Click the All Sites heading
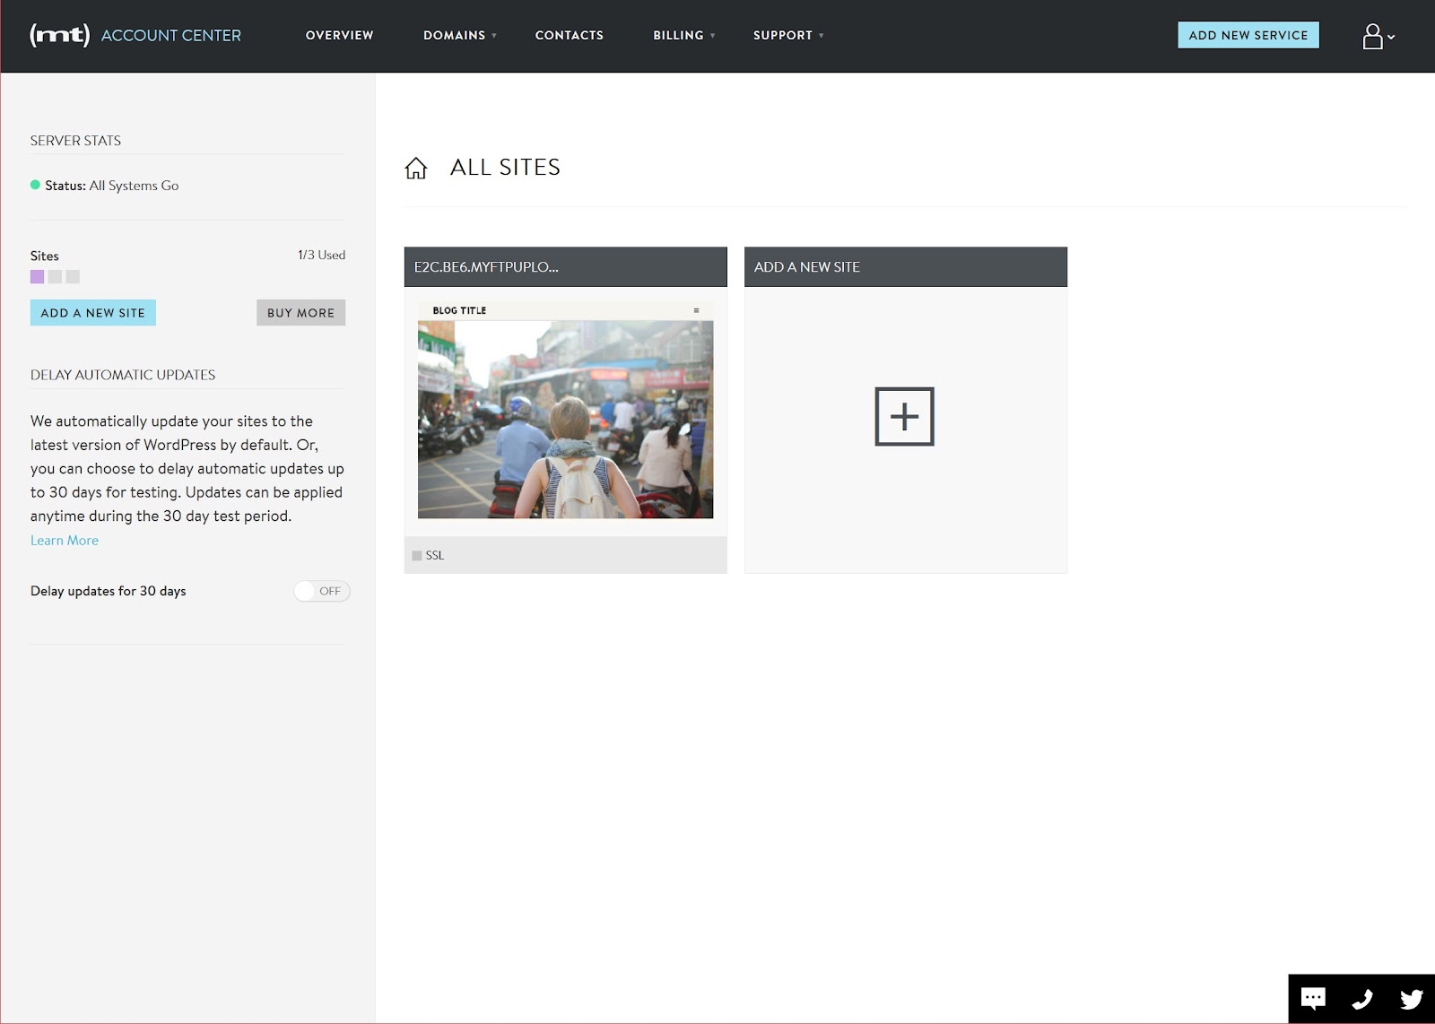The image size is (1435, 1024). (505, 168)
